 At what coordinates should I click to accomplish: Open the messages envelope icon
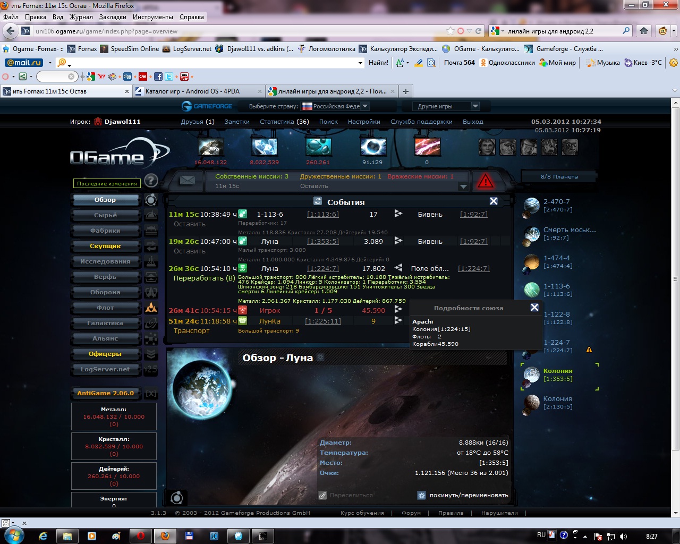pos(187,181)
